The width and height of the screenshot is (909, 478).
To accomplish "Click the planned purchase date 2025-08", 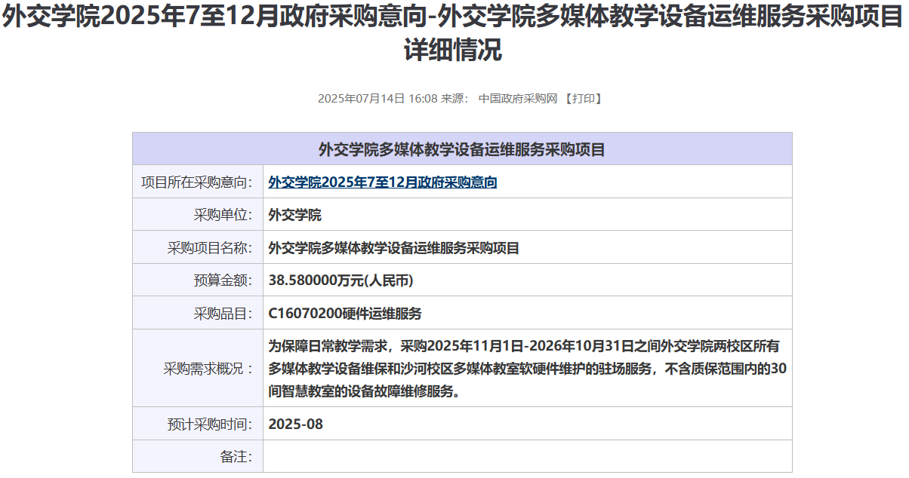I will [x=296, y=424].
